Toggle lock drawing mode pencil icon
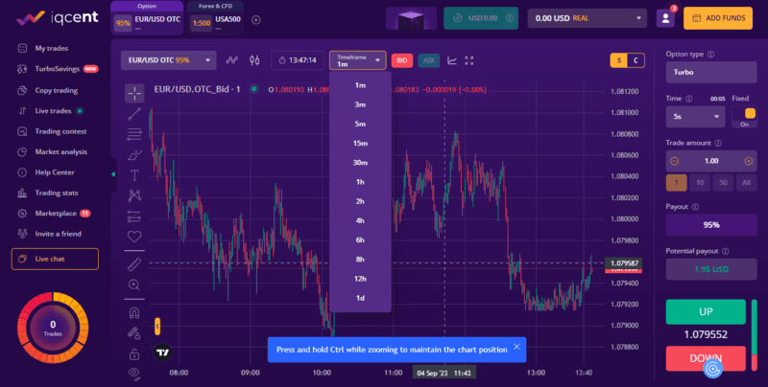This screenshot has height=387, width=768. click(x=134, y=333)
